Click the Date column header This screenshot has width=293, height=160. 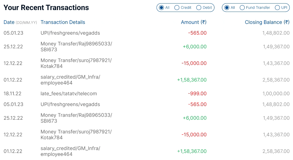[9, 22]
